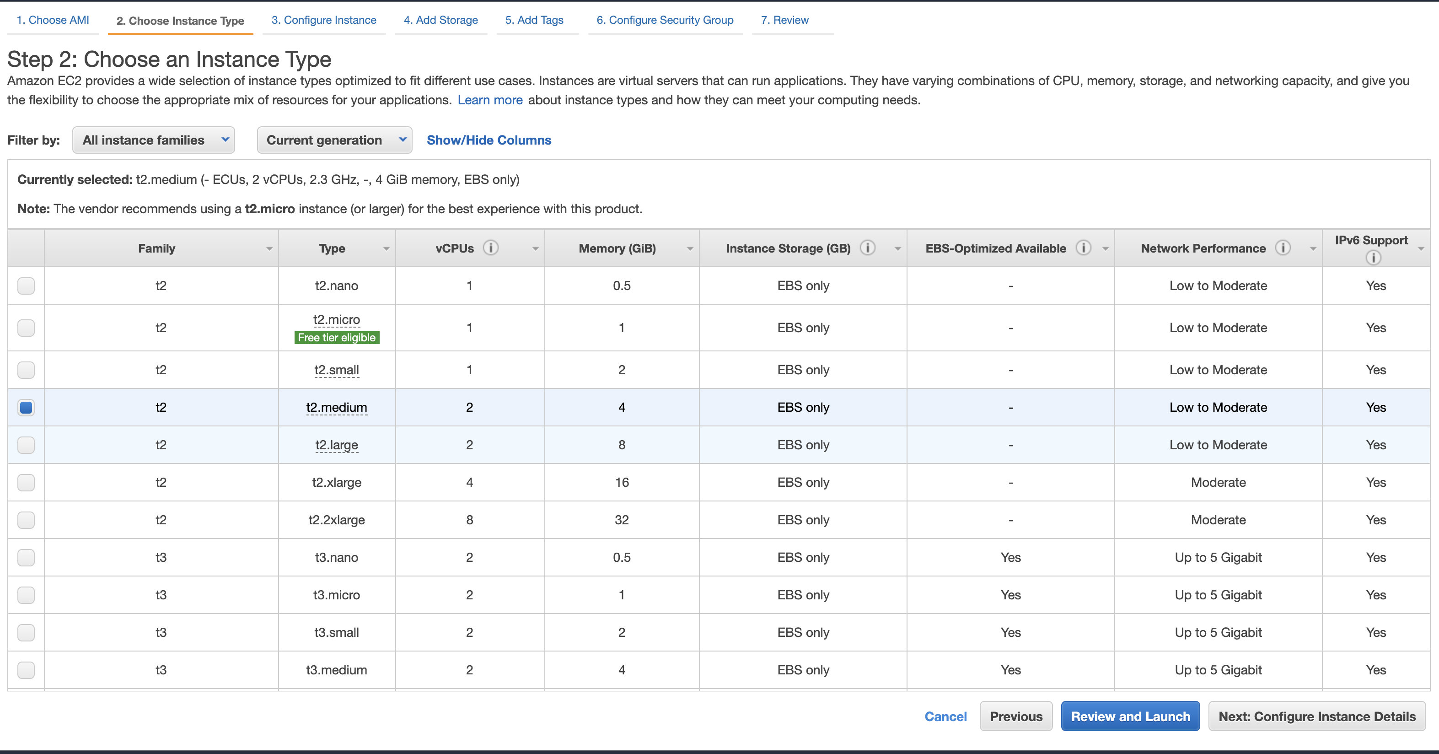Click the Show/Hide Columns link

click(489, 140)
